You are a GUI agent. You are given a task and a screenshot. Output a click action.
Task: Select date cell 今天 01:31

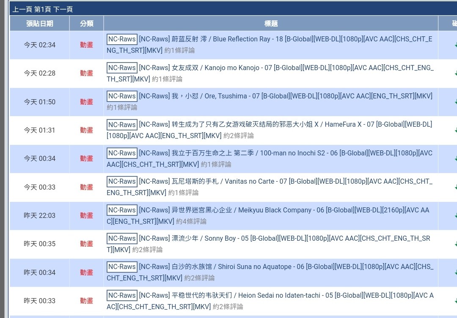pyautogui.click(x=40, y=130)
